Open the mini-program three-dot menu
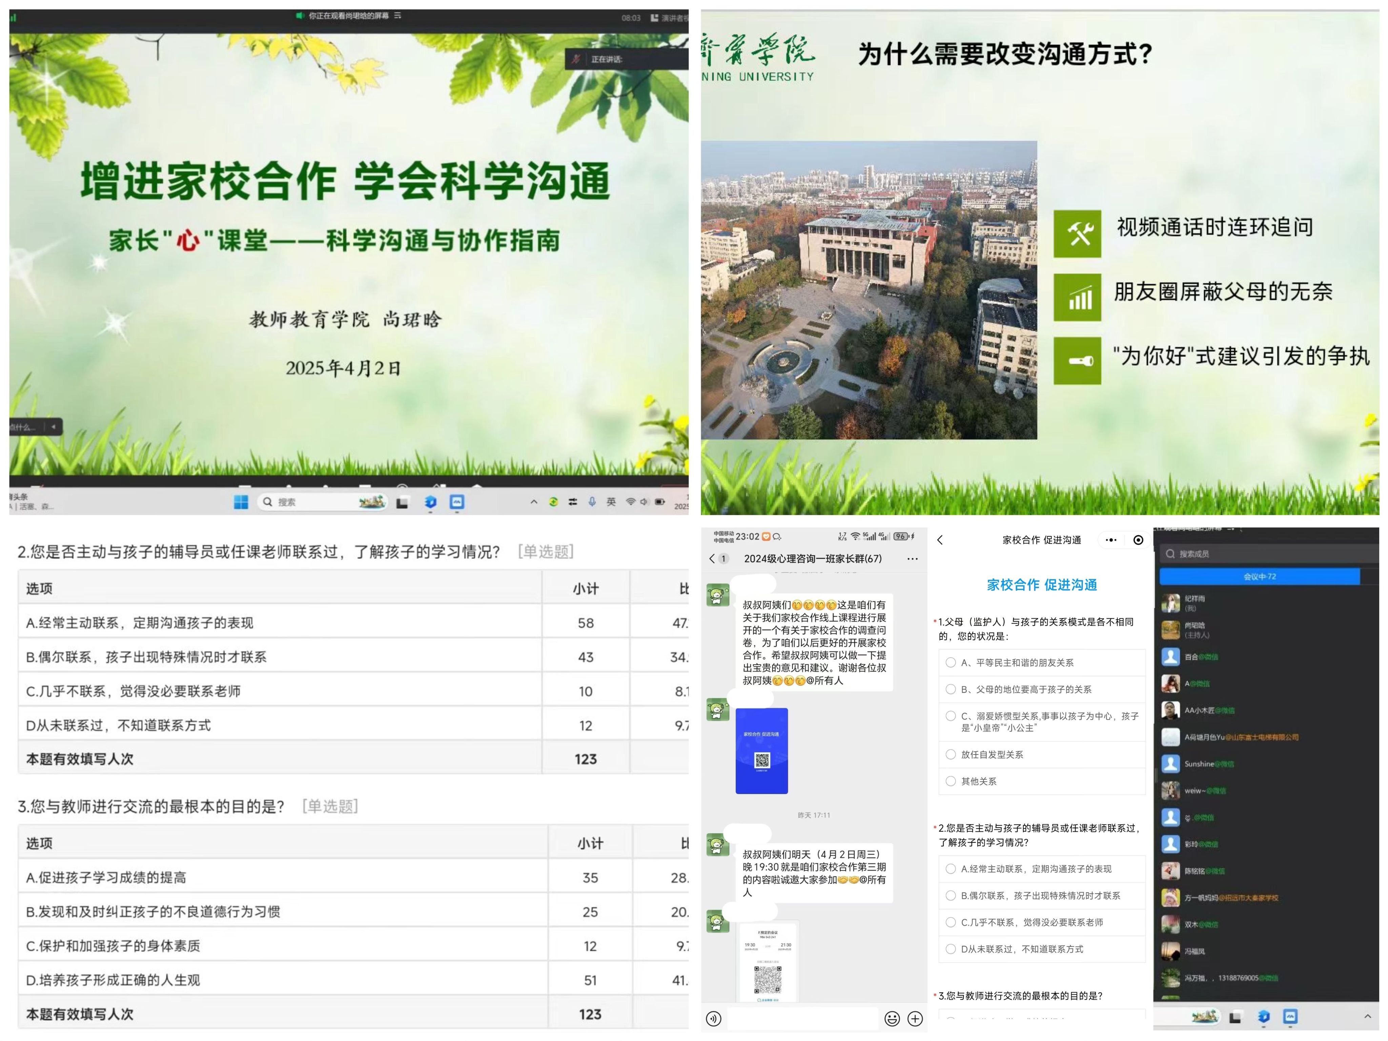 tap(1111, 540)
